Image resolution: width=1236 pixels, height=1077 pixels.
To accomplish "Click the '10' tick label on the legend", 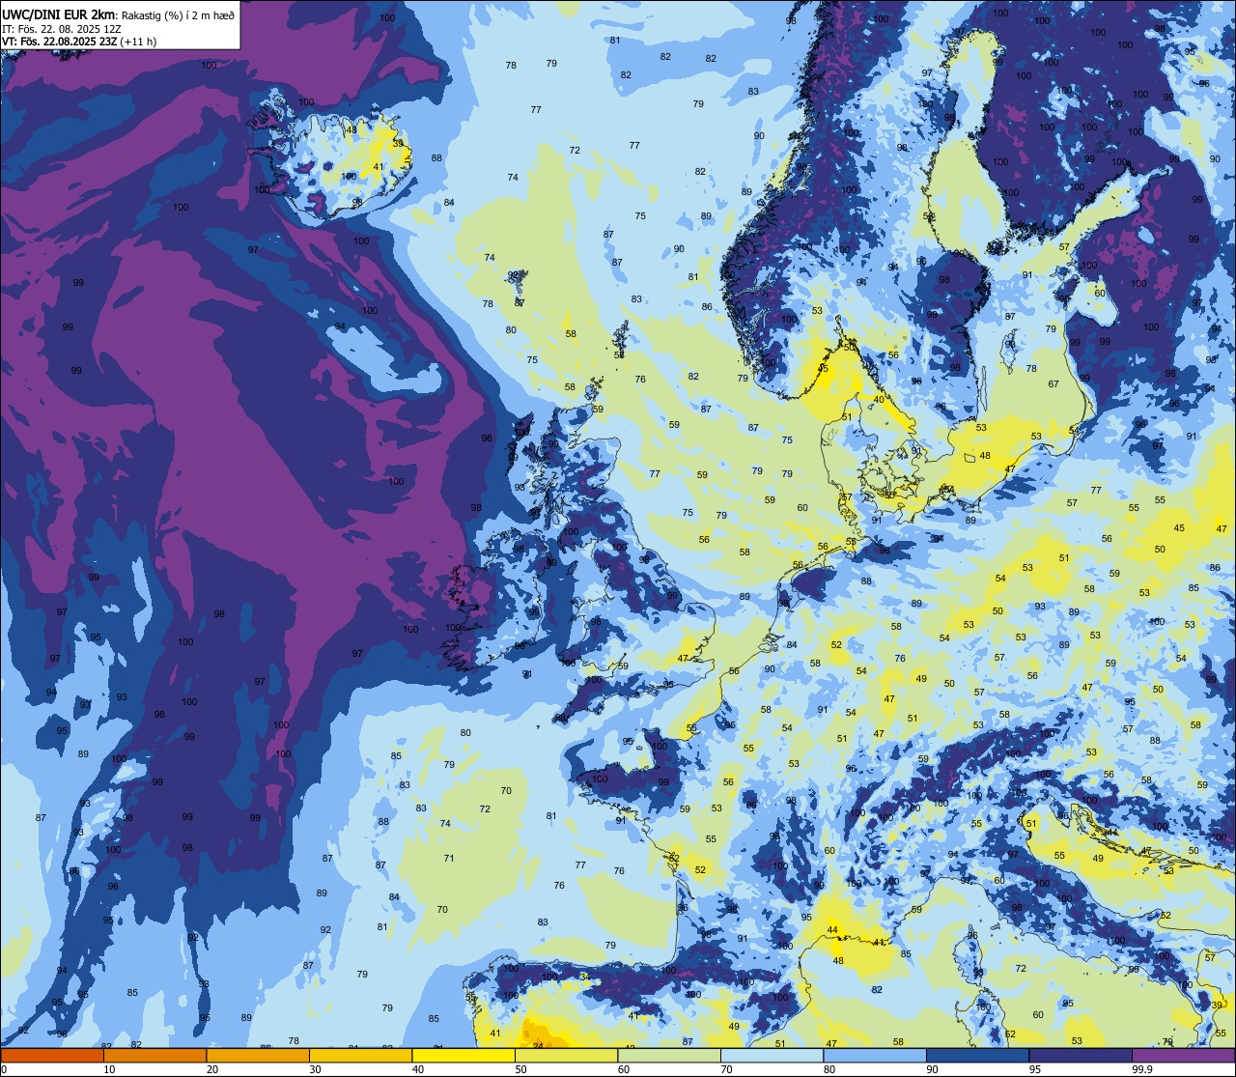I will [109, 1069].
